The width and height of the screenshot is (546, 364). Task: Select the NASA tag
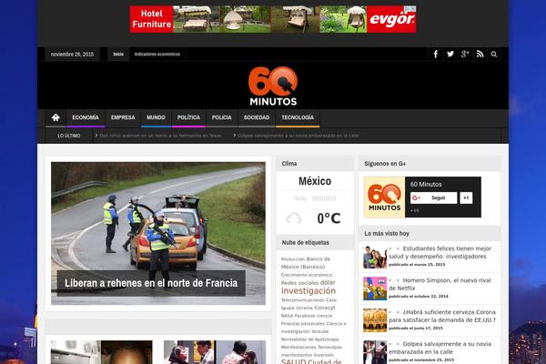coord(287,316)
